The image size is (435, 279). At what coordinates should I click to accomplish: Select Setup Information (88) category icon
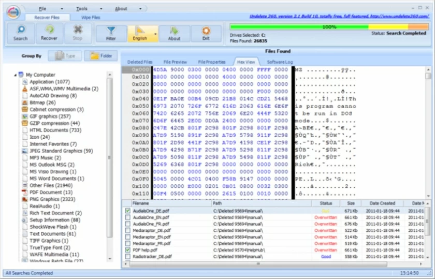[25, 220]
